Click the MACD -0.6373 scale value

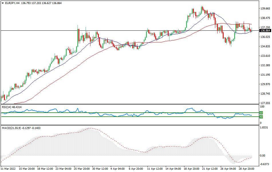point(264,165)
